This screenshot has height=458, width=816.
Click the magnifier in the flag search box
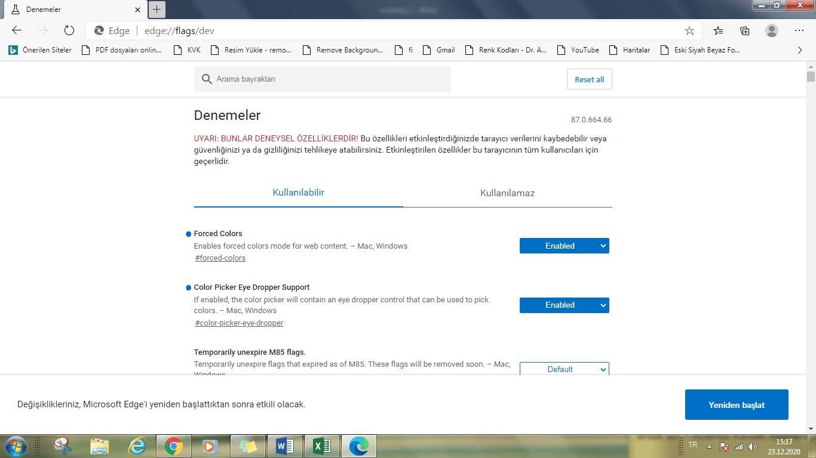pos(206,79)
